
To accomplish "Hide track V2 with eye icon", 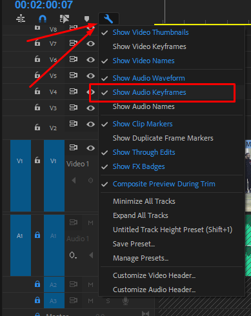I will point(91,124).
